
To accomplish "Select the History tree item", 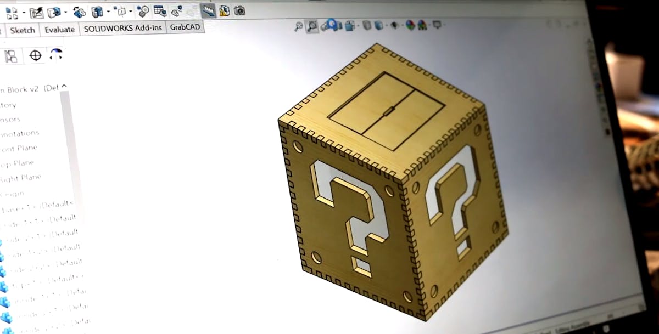I will coord(8,105).
